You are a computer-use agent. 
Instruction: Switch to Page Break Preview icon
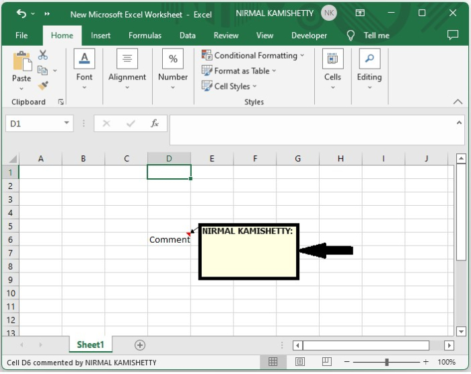point(326,362)
